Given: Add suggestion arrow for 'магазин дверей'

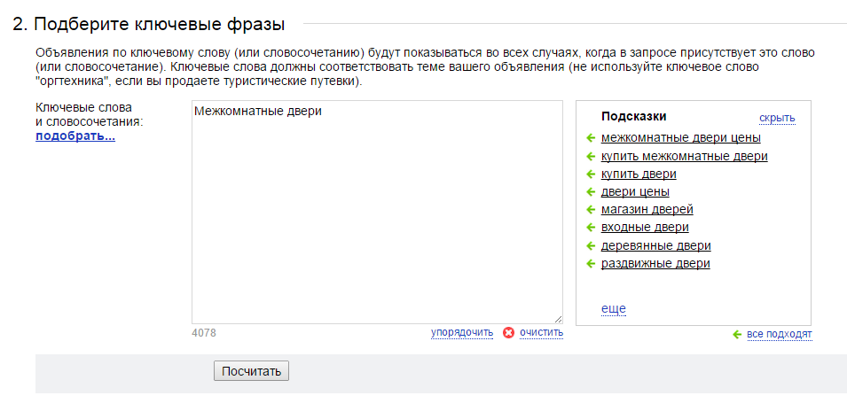Looking at the screenshot, I should (591, 210).
